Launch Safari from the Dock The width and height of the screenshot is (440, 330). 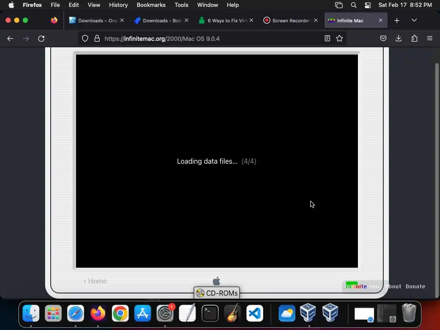point(76,313)
